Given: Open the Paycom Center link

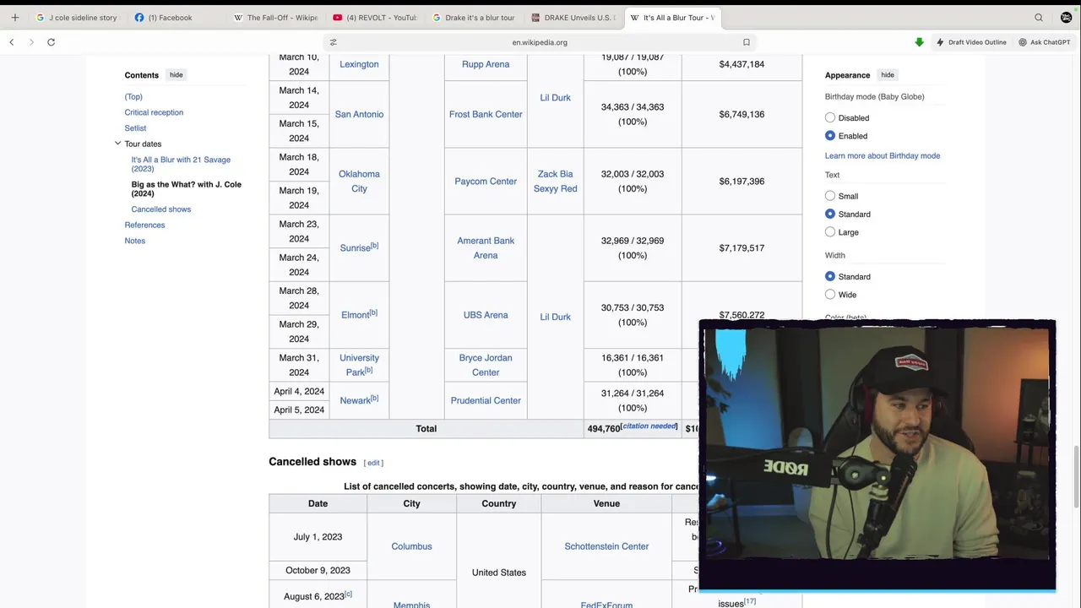Looking at the screenshot, I should coord(486,182).
